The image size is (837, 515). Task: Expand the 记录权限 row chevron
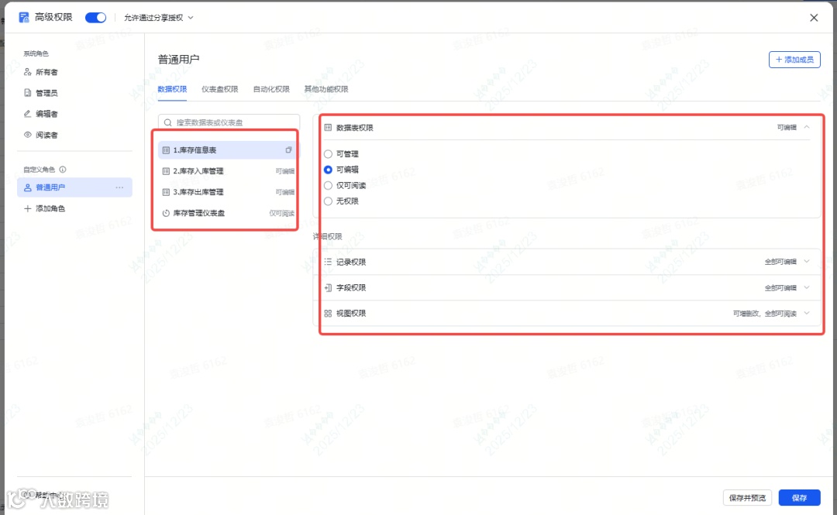coord(807,262)
